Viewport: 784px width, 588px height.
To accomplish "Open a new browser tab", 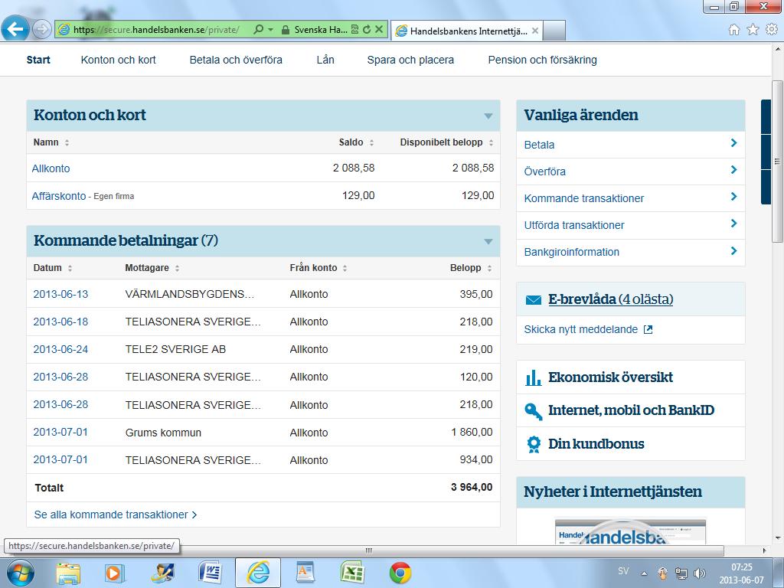I will [x=554, y=31].
